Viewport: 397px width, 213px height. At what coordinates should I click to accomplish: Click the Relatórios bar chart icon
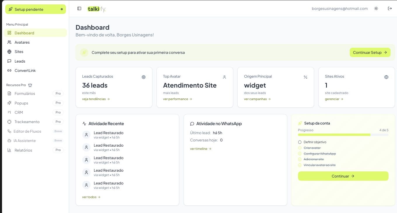click(x=9, y=150)
